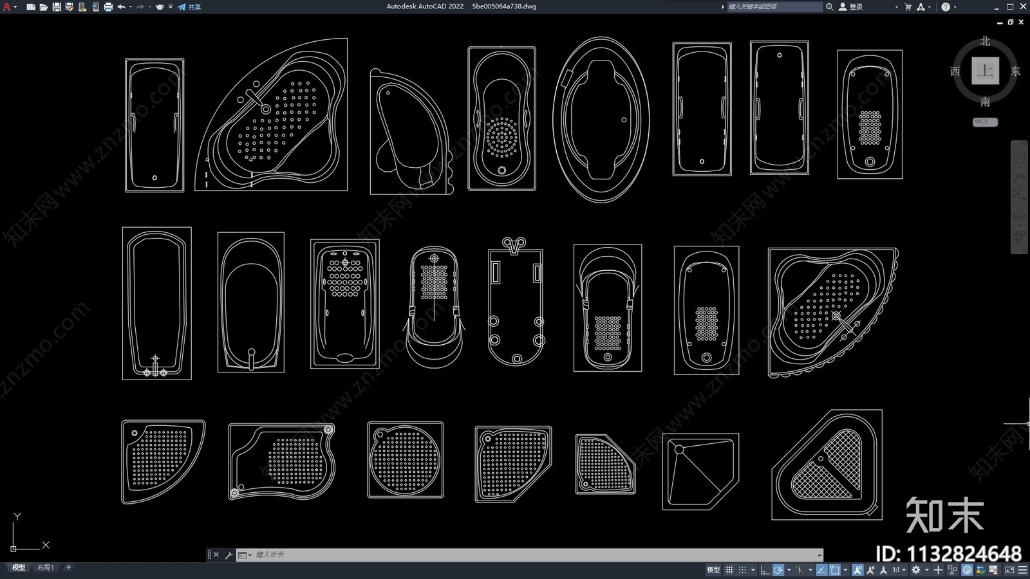Screen dimensions: 1030x579
Task: Switch to the 布局1 layout tab
Action: pos(45,567)
